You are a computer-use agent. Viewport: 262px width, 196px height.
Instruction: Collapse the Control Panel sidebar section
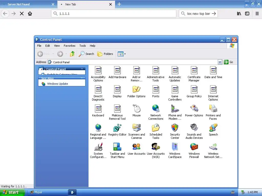click(x=82, y=69)
